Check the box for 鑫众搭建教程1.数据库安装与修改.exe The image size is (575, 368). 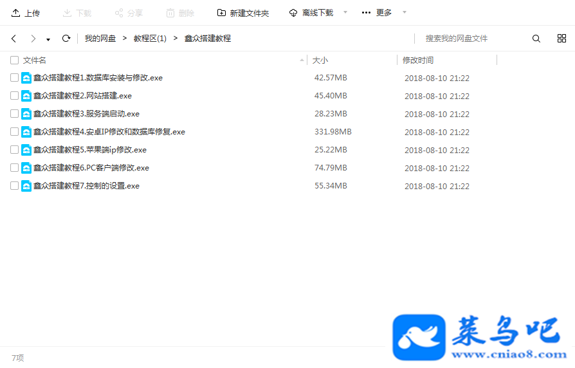click(14, 77)
